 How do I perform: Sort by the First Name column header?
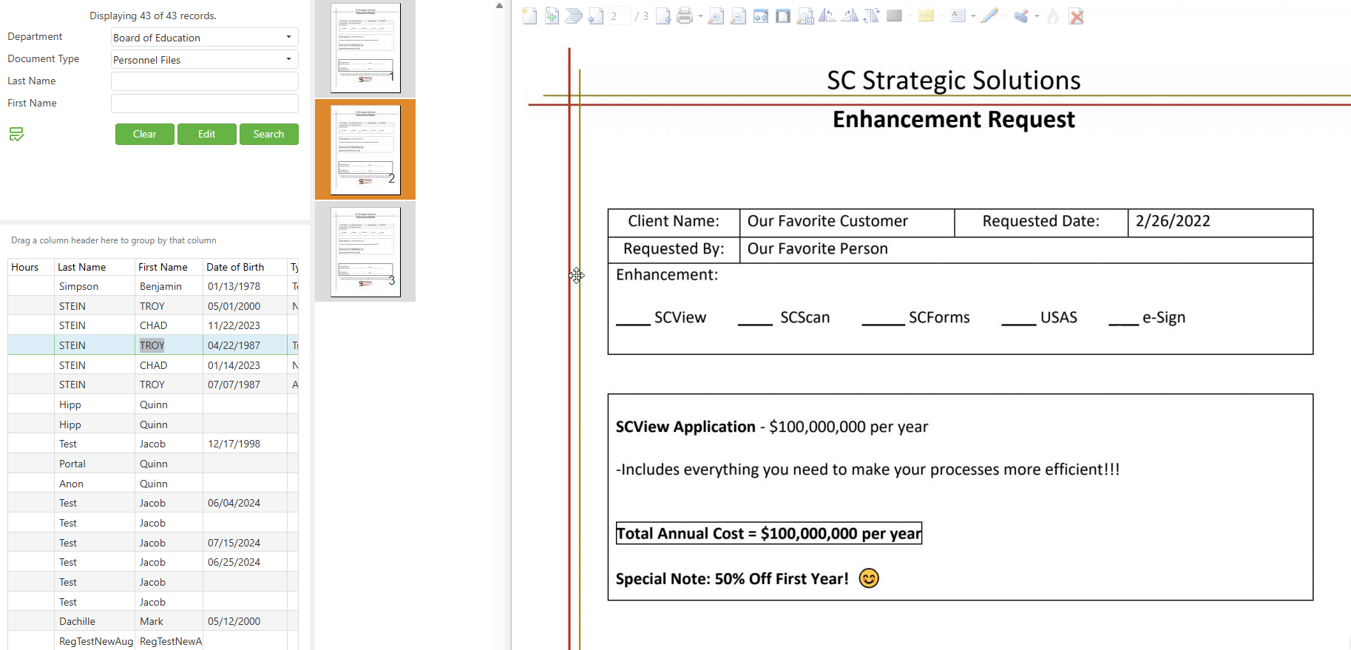(169, 267)
